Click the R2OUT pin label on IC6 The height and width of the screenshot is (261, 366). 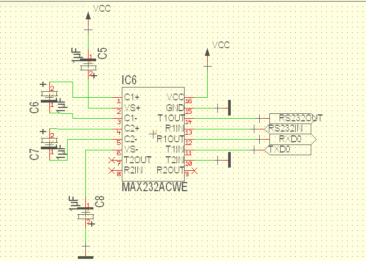pyautogui.click(x=171, y=170)
